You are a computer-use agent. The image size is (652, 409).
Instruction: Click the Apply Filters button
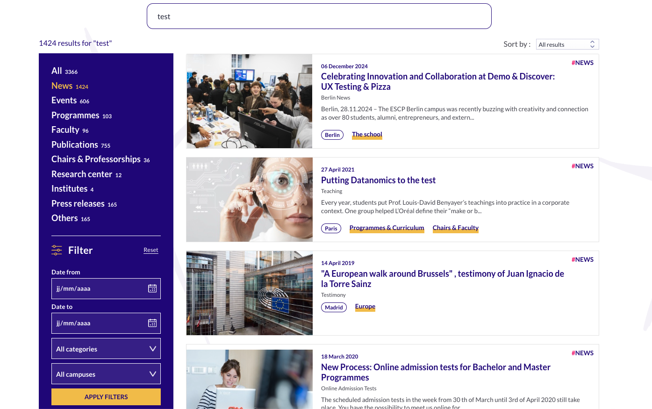tap(106, 397)
